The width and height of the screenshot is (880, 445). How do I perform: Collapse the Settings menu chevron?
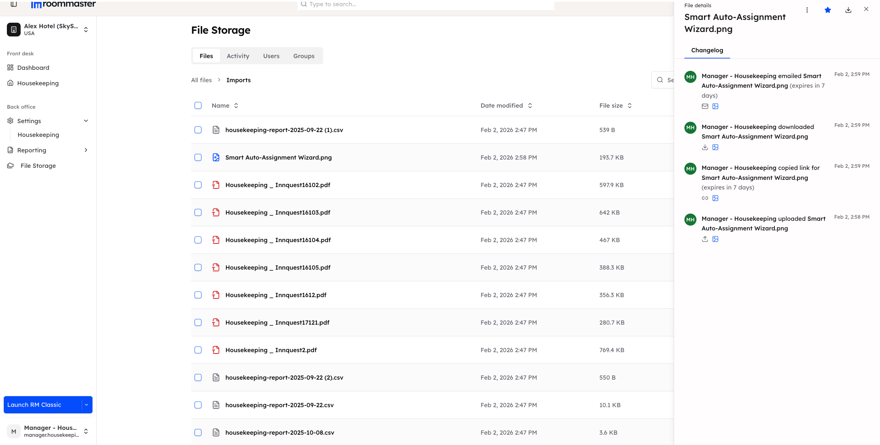point(86,121)
